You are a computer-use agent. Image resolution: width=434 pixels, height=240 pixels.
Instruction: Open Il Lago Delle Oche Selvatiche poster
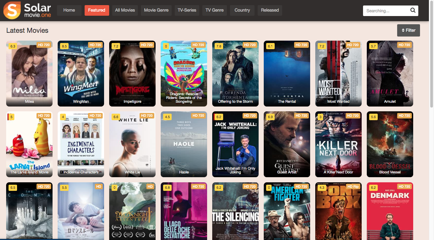184,212
